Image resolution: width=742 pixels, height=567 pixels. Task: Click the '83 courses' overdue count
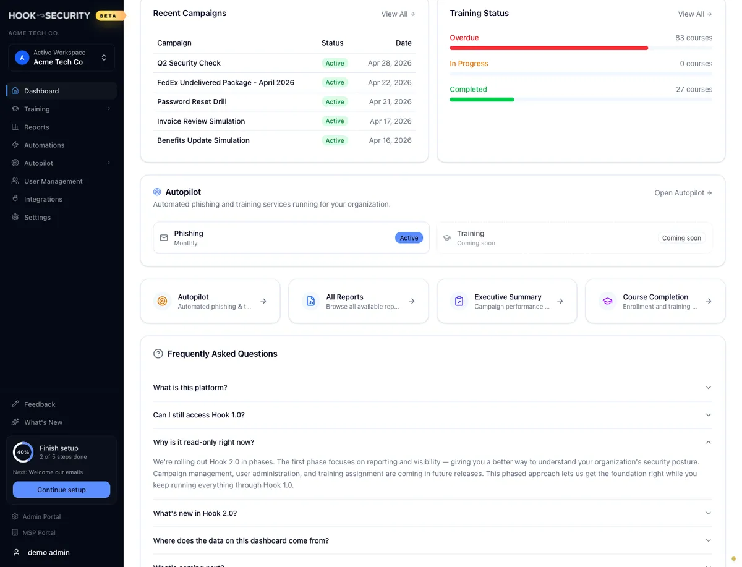tap(694, 38)
